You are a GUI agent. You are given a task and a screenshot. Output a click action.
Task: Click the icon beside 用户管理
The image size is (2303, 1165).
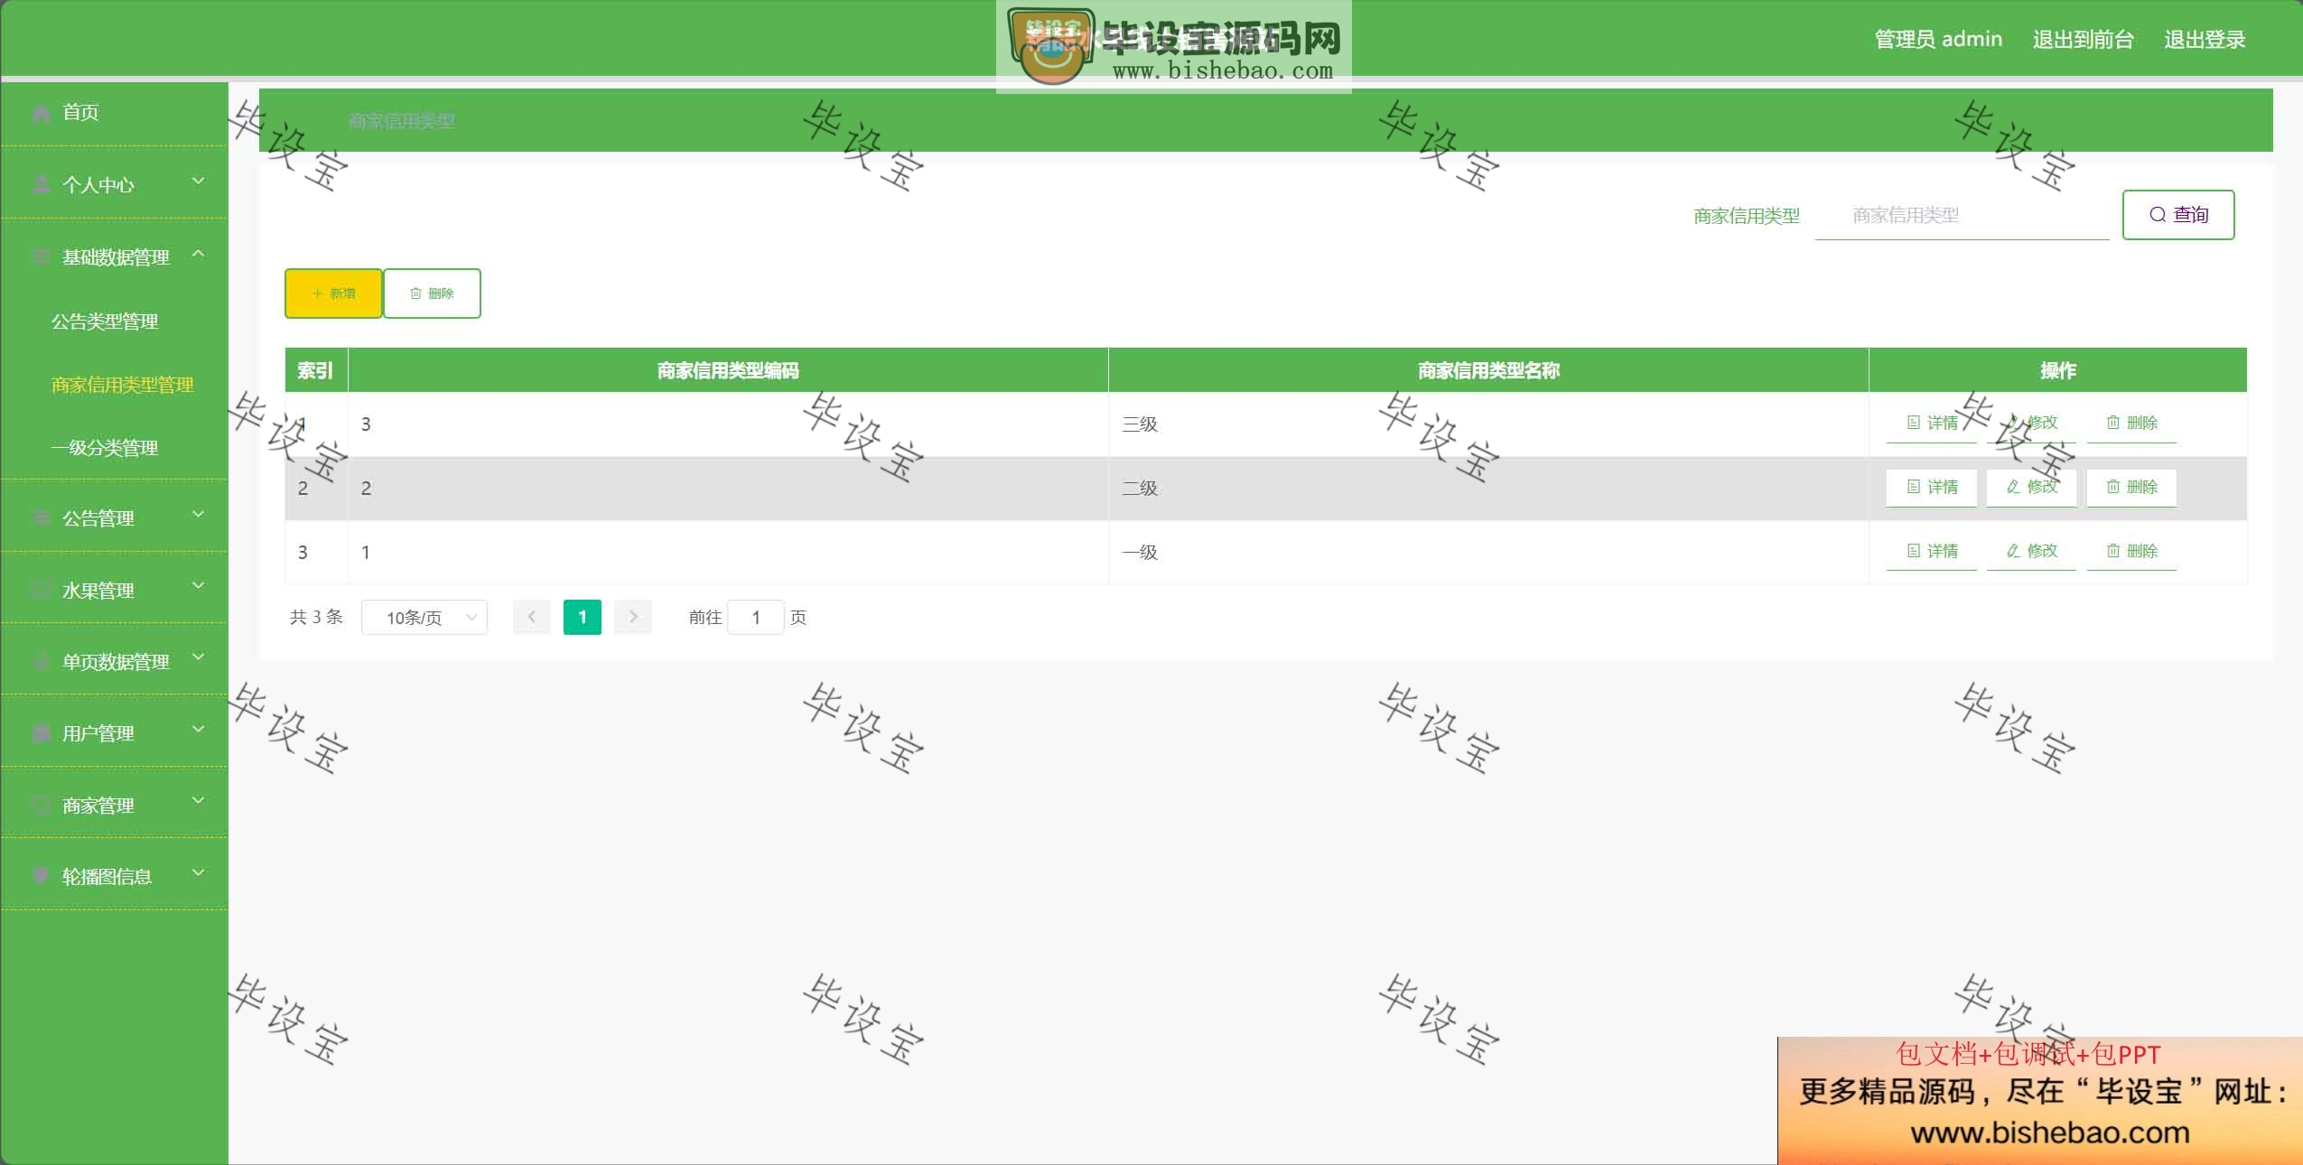pyautogui.click(x=41, y=733)
